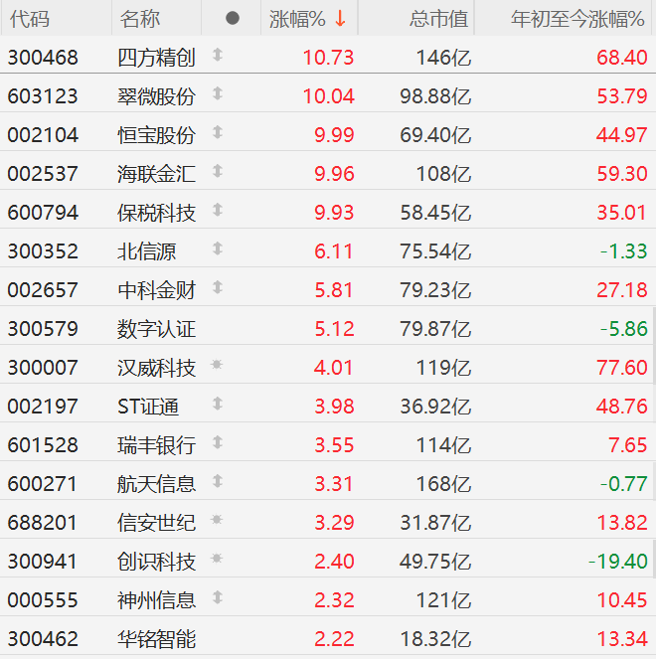Select stock code 002537

pyautogui.click(x=43, y=174)
